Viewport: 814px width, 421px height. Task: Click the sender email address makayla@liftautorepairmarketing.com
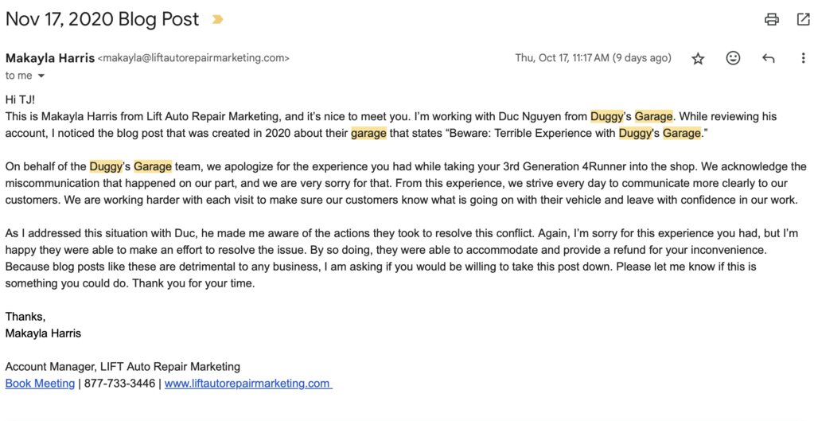coord(193,58)
